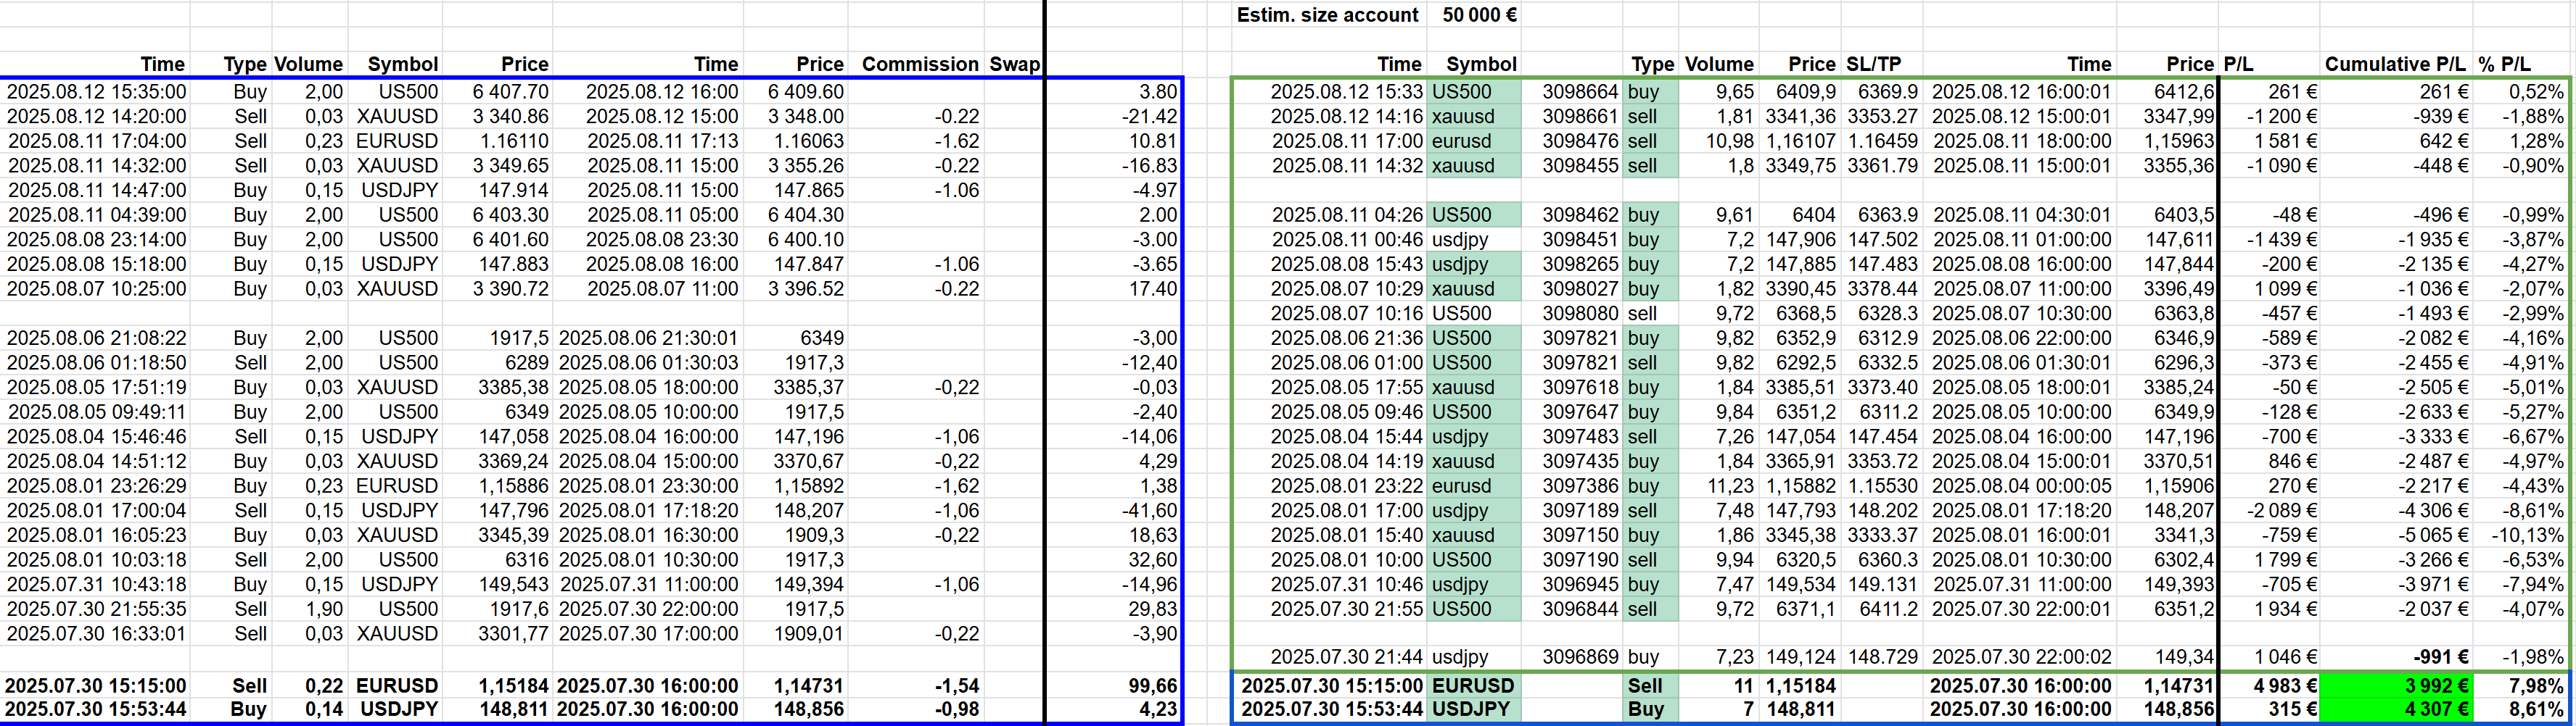Select the 'Swap' column header
Screen dimensions: 2576x726
1015,64
